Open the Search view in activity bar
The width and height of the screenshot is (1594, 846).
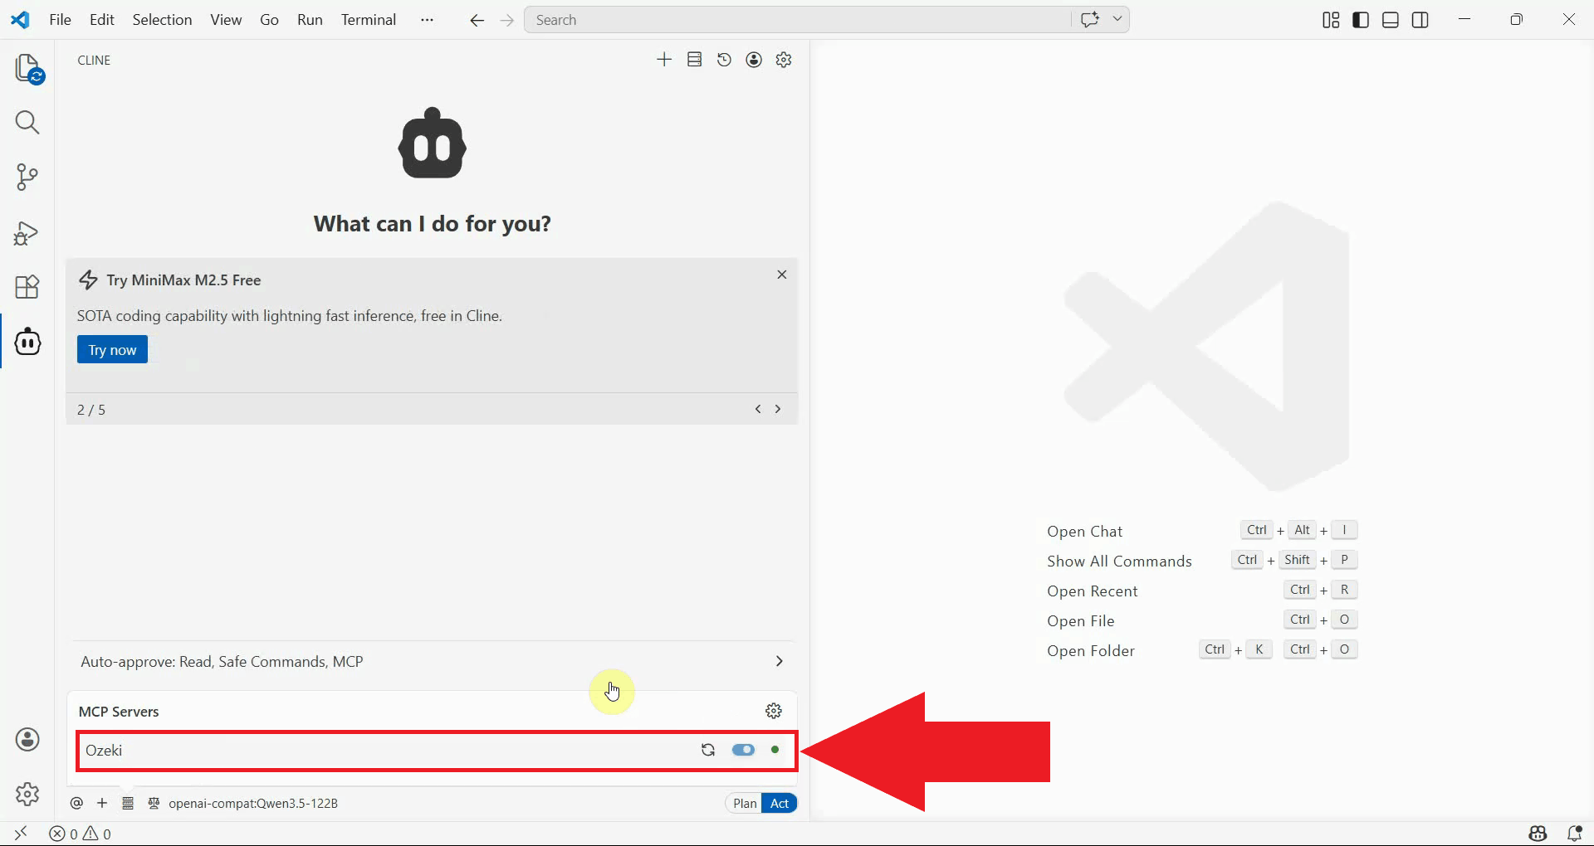[x=27, y=123]
